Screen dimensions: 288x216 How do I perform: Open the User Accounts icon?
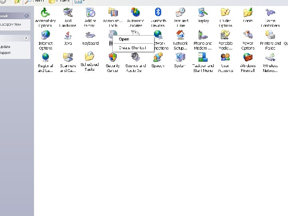coord(225,58)
